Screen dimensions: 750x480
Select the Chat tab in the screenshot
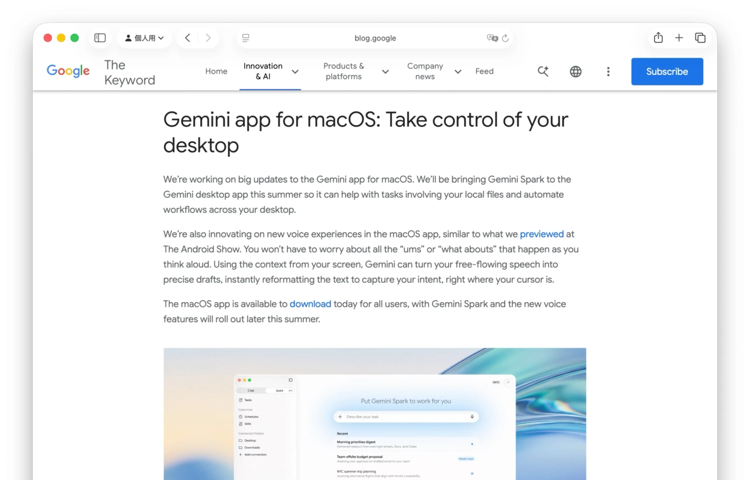coord(251,390)
